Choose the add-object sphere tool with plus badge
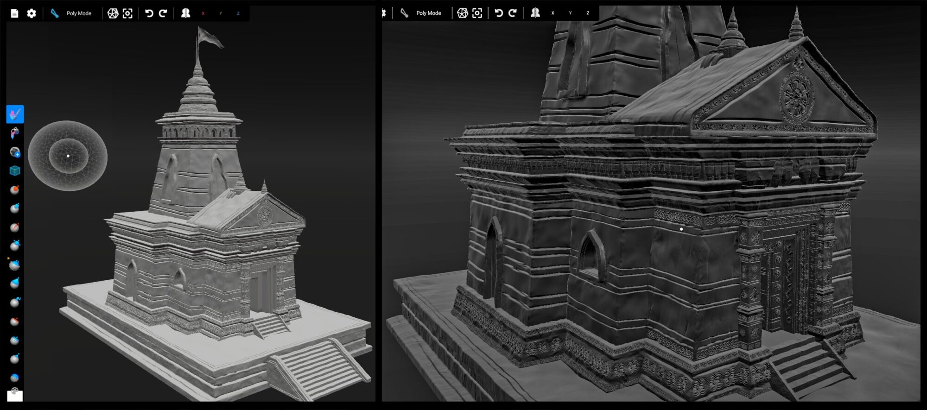This screenshot has width=927, height=410. [x=15, y=152]
